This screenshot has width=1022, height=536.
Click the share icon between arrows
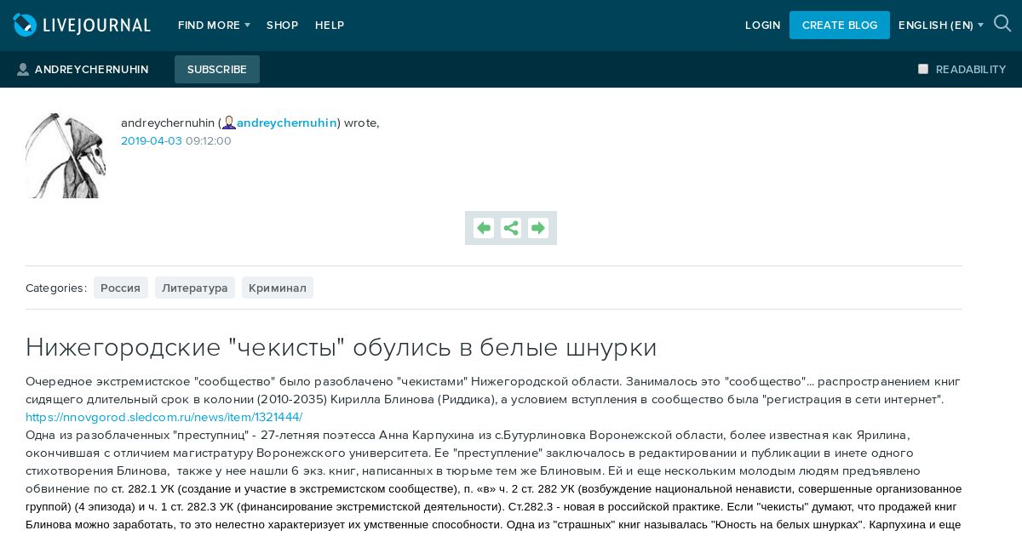[511, 228]
